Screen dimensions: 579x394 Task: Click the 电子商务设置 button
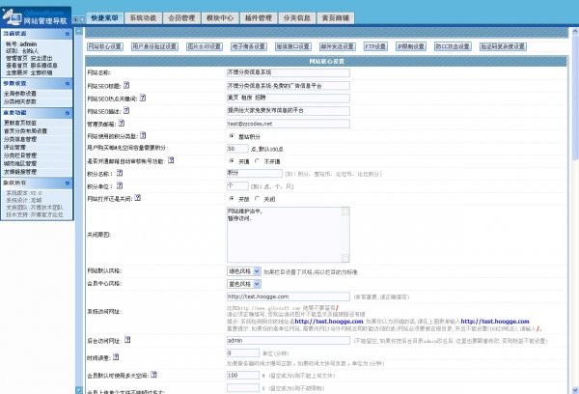pos(249,46)
